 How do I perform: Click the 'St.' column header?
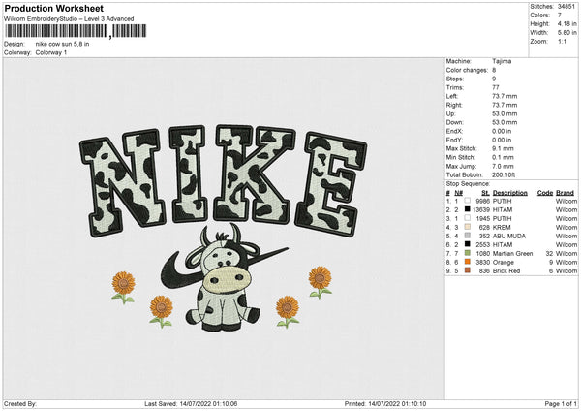pyautogui.click(x=485, y=193)
